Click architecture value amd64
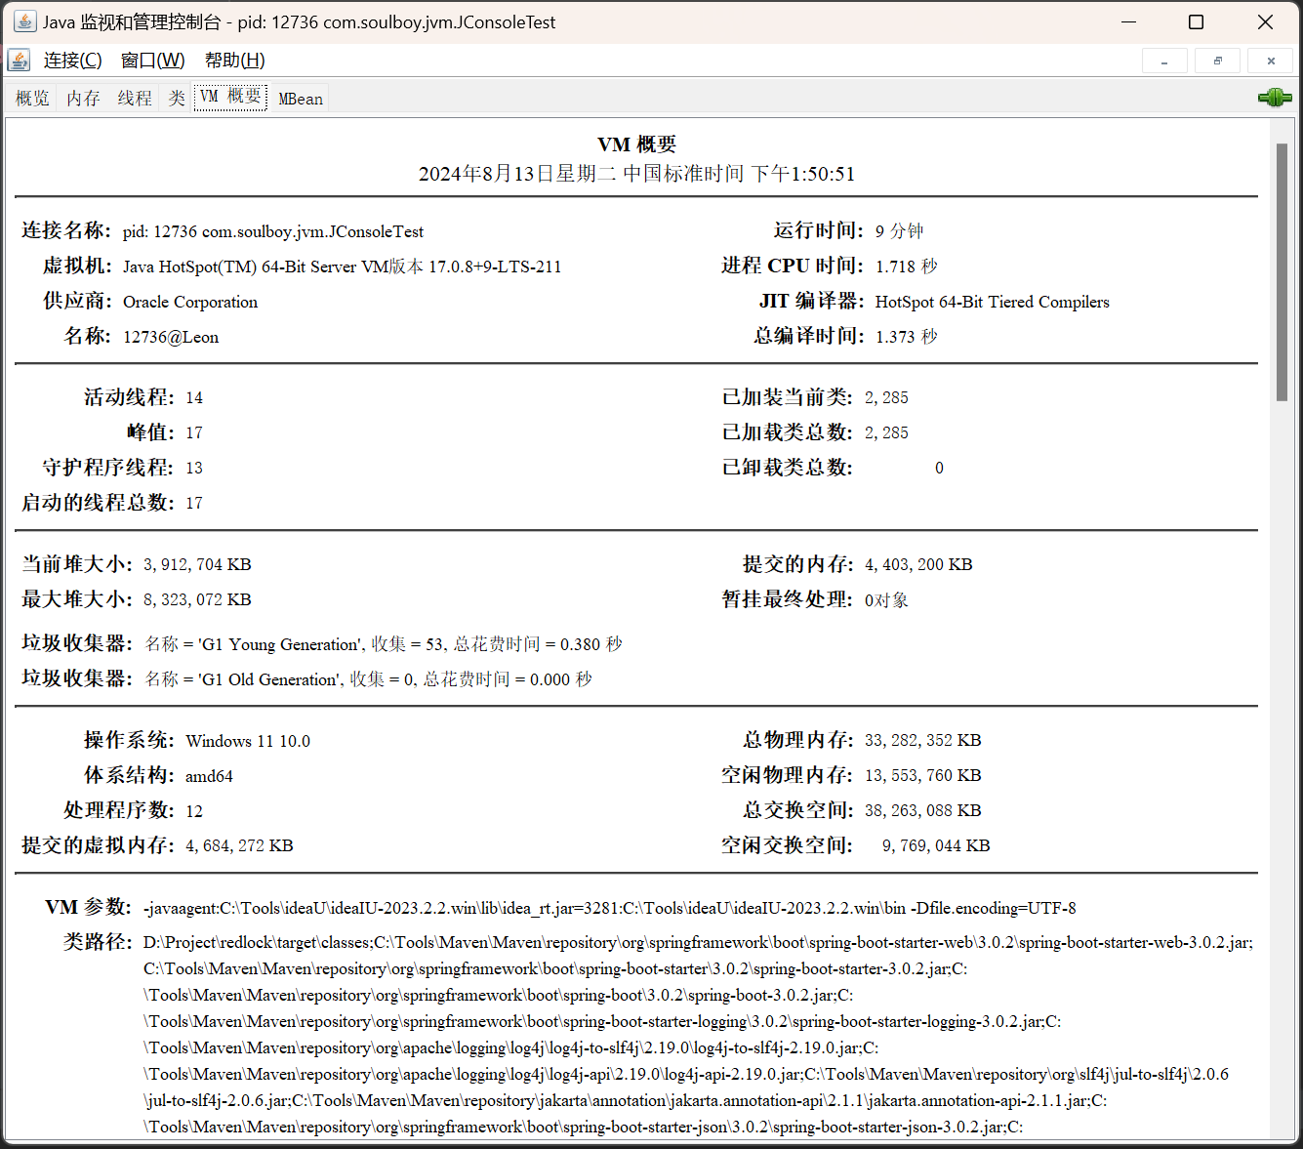Screen dimensions: 1303x1149 tap(209, 776)
